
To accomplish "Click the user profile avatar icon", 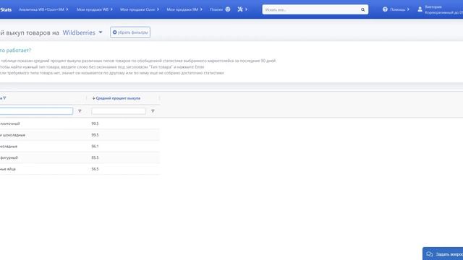I will pyautogui.click(x=420, y=9).
